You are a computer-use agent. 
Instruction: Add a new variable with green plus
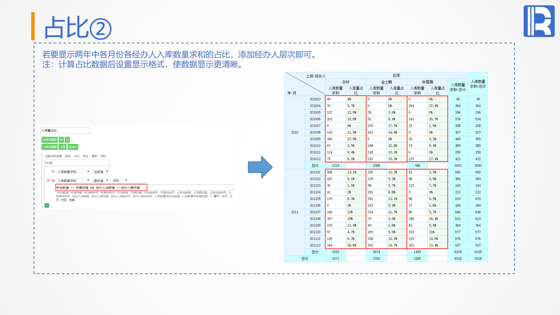(47, 205)
